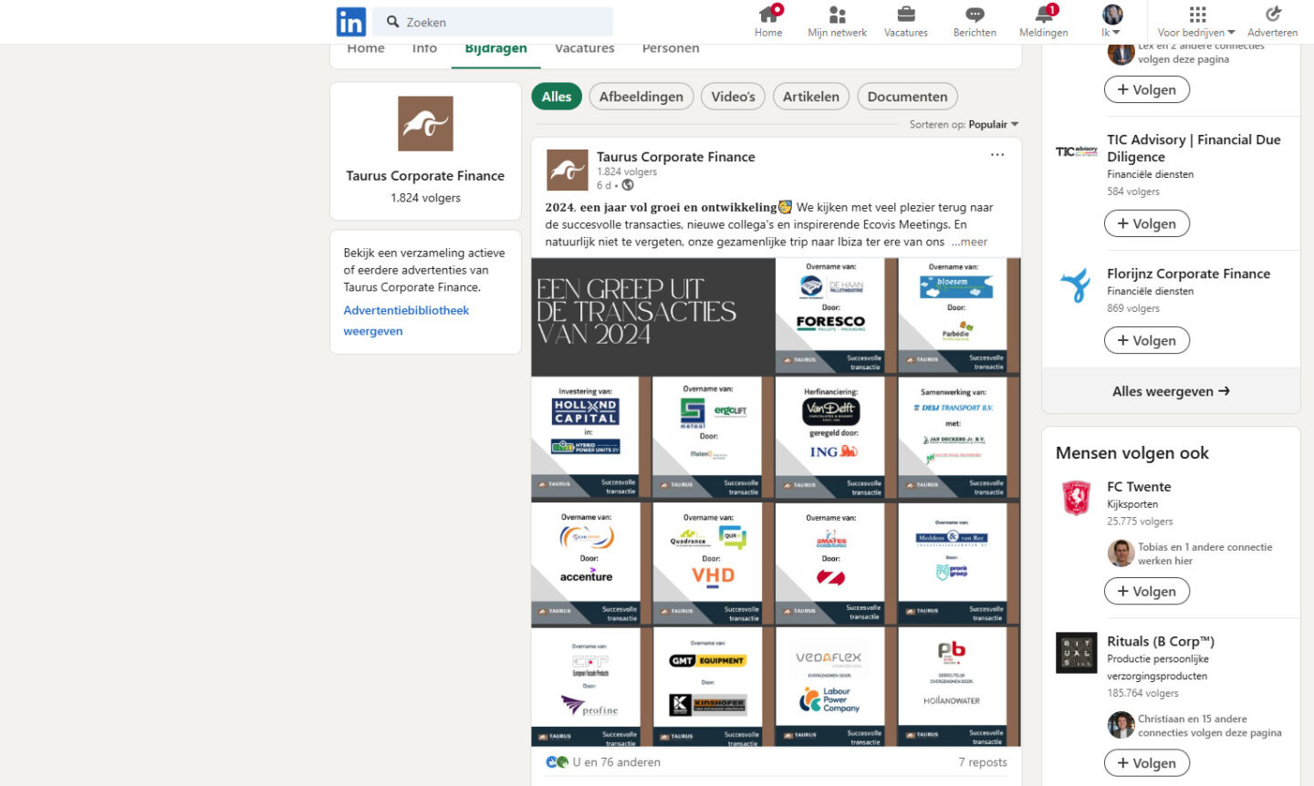Open Berichten messages
Viewport: 1314px width, 786px height.
[975, 22]
